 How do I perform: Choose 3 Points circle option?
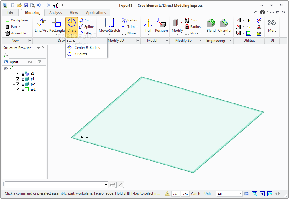tap(86, 54)
